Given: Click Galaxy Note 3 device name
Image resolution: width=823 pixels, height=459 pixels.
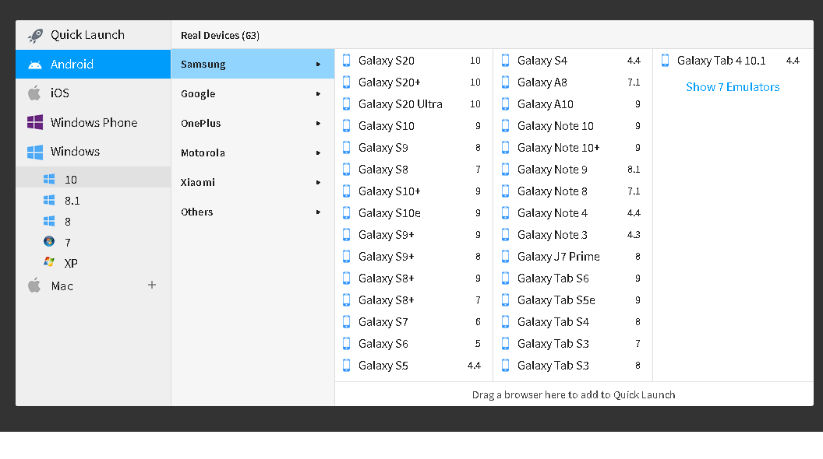Looking at the screenshot, I should [552, 235].
